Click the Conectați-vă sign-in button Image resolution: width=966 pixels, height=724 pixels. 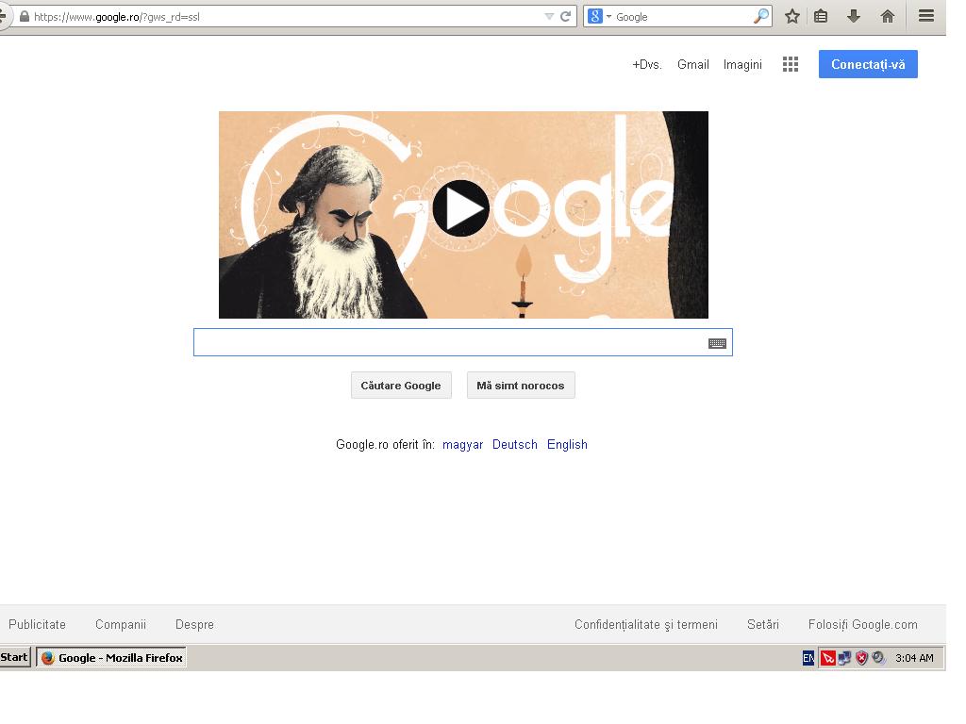868,64
